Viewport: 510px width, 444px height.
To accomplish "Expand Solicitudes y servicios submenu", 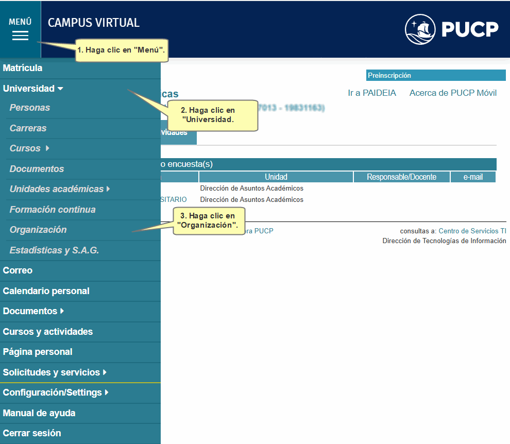I will point(105,372).
